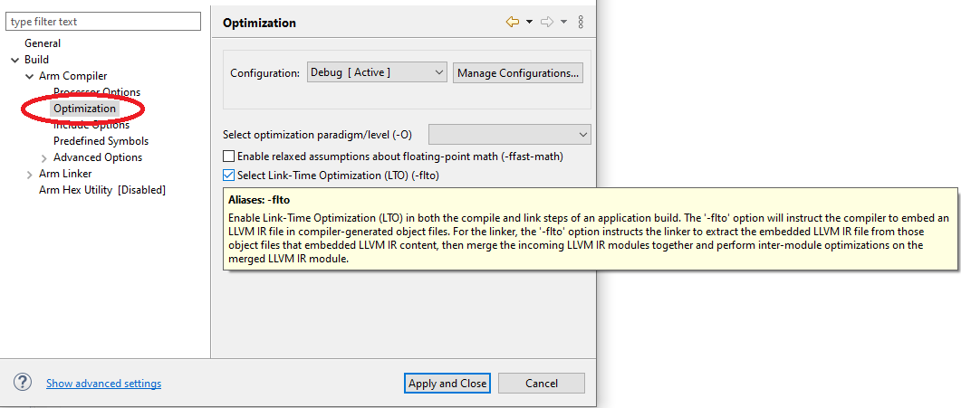
Task: Open Arm Hex Utility settings
Action: [101, 190]
